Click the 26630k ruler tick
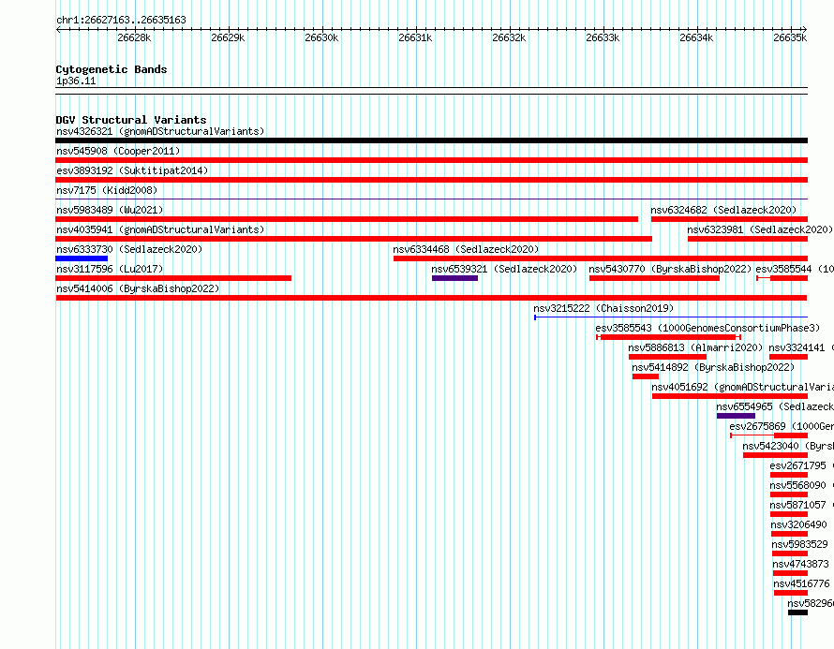Image resolution: width=834 pixels, height=649 pixels. click(321, 37)
